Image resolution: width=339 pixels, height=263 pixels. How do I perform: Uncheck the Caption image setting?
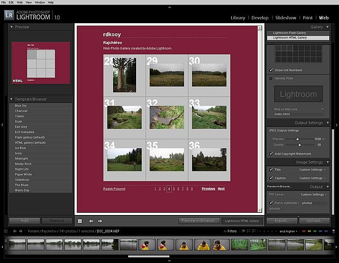(272, 177)
